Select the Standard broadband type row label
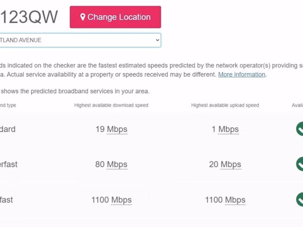Screen dimensions: 303x227 (8, 129)
